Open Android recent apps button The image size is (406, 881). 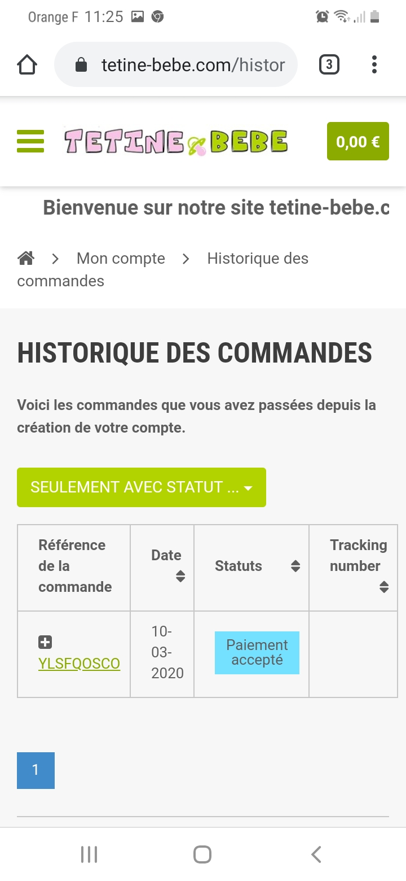tap(89, 854)
